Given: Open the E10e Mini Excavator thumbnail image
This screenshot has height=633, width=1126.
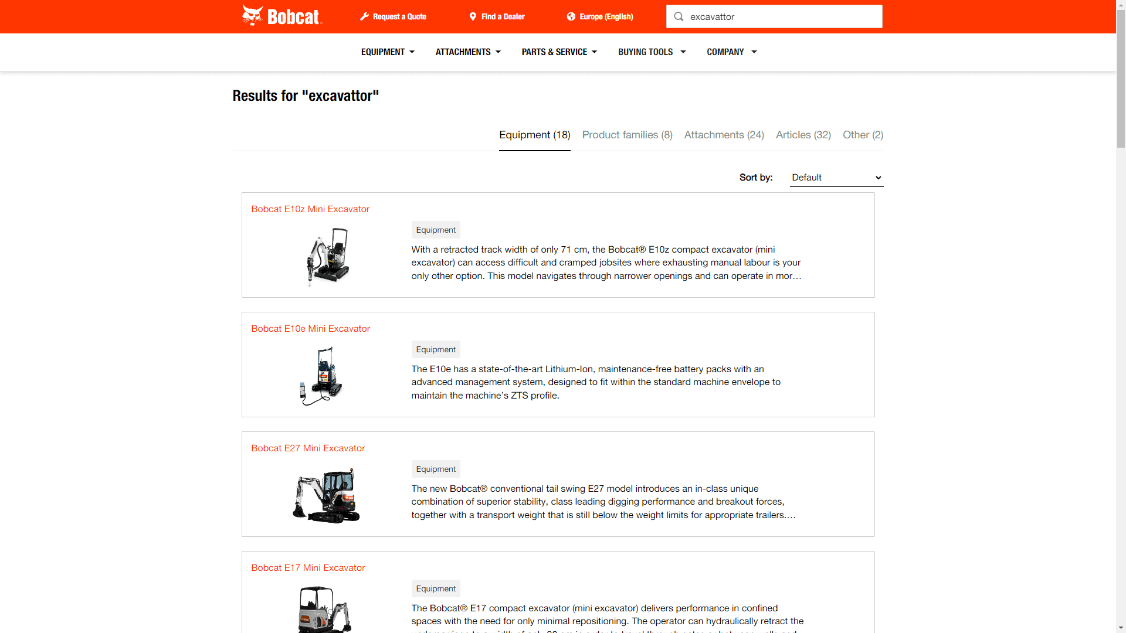Looking at the screenshot, I should (x=322, y=376).
